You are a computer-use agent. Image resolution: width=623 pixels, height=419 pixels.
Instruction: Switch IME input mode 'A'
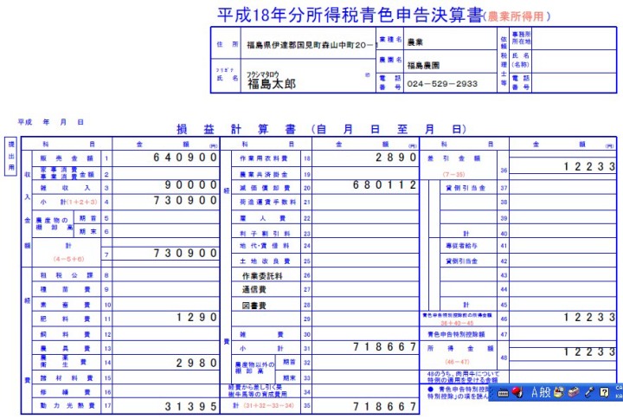[x=535, y=393]
